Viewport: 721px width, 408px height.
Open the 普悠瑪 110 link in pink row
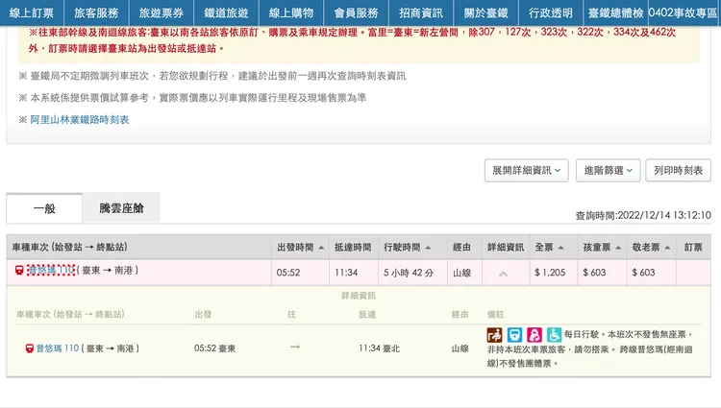[51, 271]
